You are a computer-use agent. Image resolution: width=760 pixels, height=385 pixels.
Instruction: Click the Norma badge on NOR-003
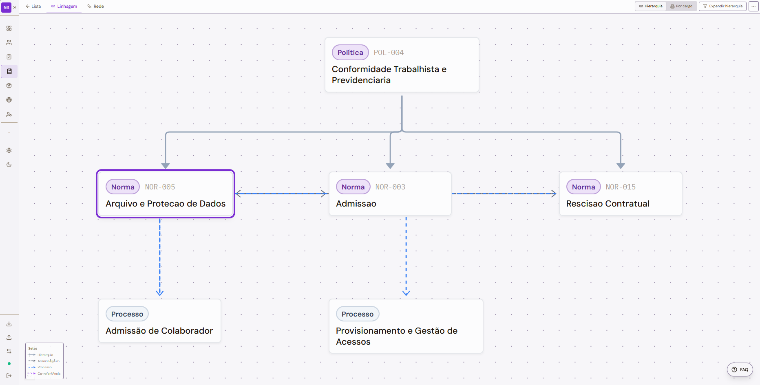(353, 187)
